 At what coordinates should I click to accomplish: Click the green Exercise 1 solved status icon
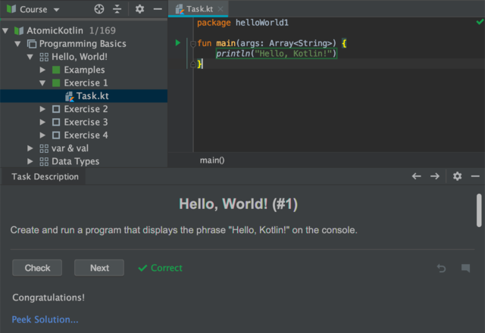(56, 82)
